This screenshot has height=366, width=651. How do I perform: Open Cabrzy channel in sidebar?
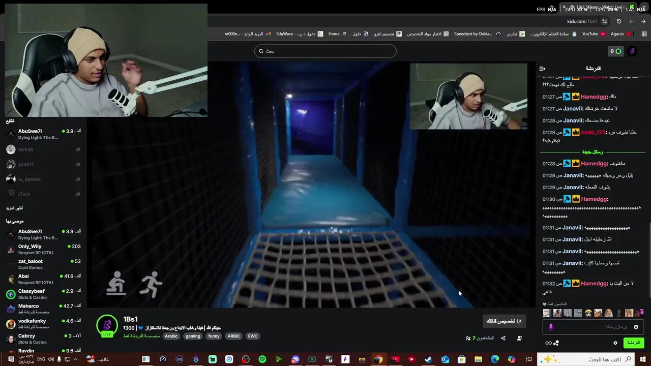43,339
